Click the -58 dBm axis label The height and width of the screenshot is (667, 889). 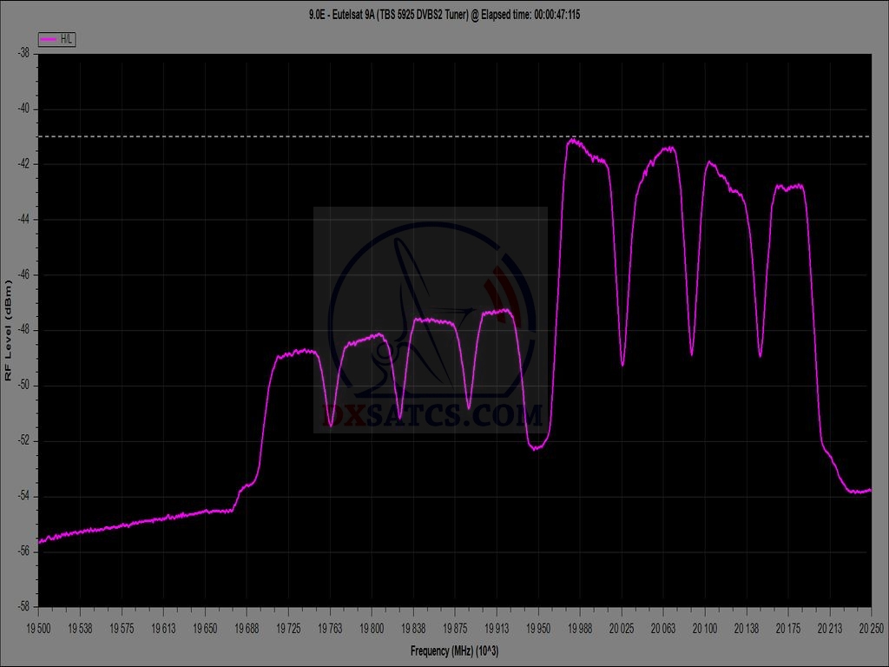[x=23, y=606]
